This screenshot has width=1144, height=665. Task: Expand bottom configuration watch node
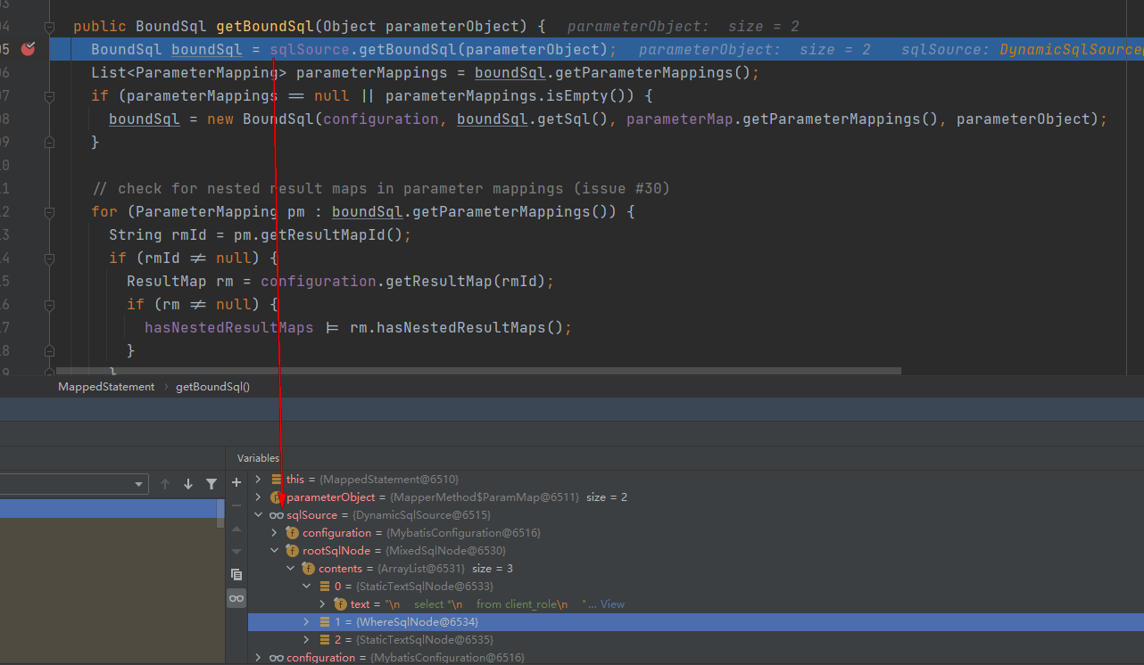pos(259,658)
